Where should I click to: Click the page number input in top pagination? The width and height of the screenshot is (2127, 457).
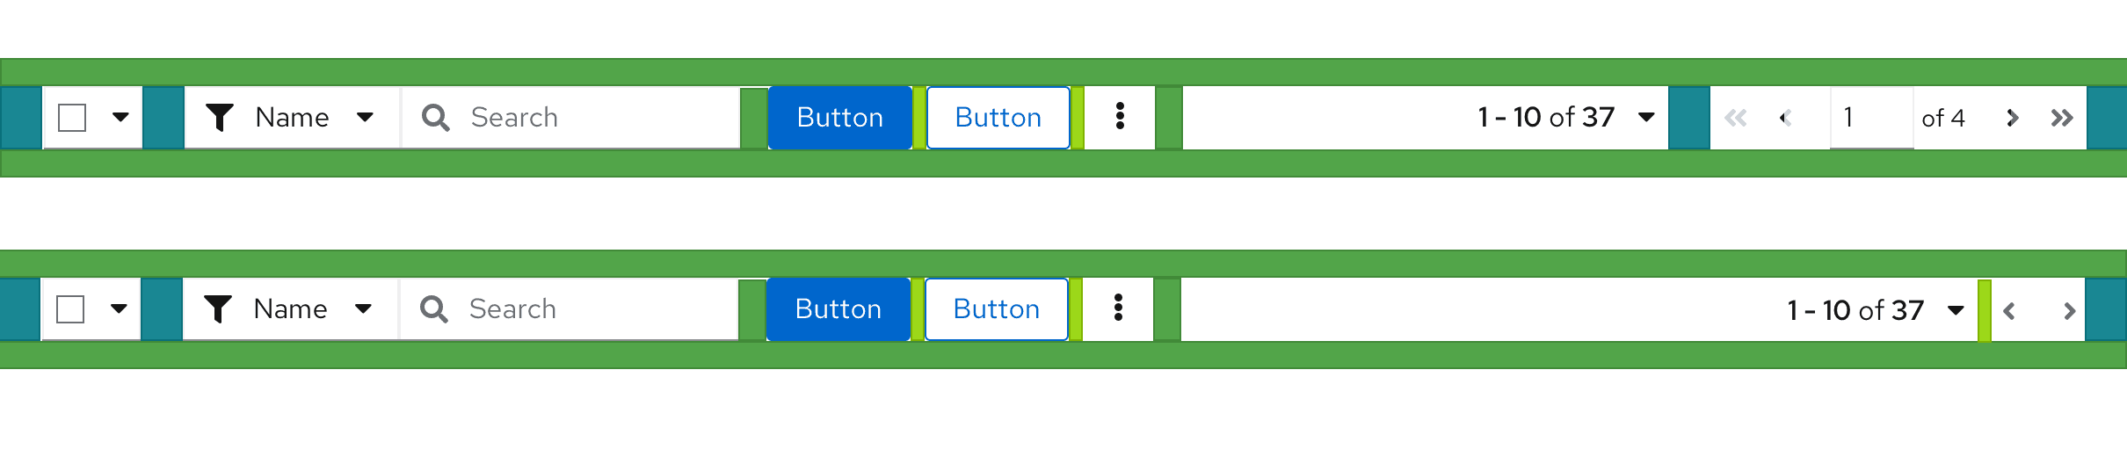1871,118
